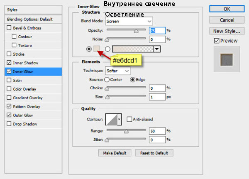Click the Reset to Default button

[154, 153]
